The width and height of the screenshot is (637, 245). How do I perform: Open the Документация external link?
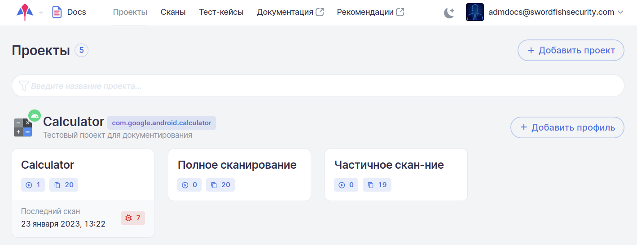(x=290, y=13)
